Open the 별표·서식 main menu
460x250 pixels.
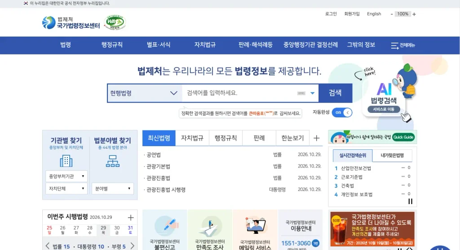point(159,45)
